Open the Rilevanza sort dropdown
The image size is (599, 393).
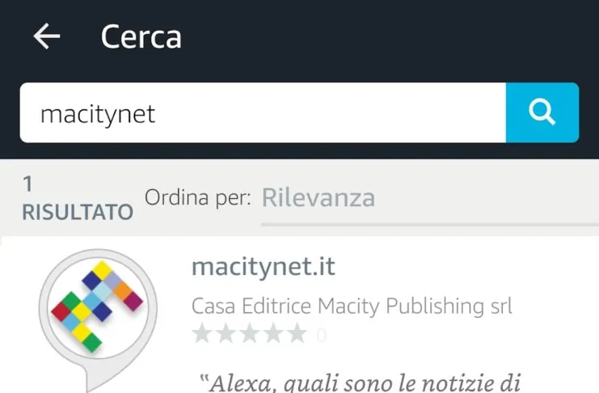318,198
